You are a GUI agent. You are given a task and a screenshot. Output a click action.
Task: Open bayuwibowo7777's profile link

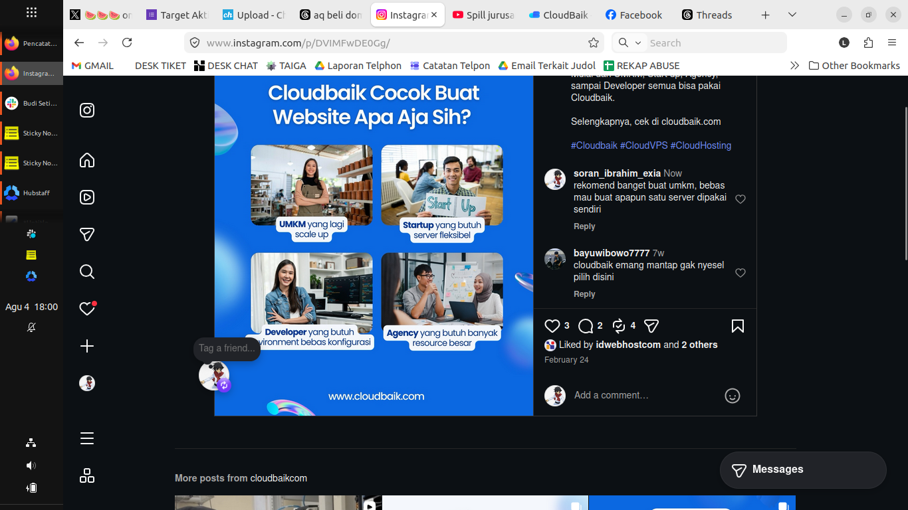(x=612, y=253)
